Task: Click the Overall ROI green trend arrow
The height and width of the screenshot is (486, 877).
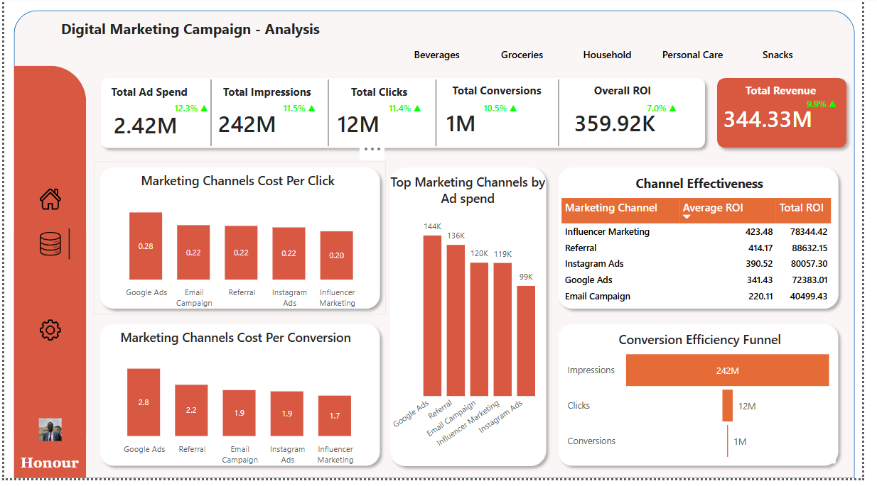Action: point(672,109)
